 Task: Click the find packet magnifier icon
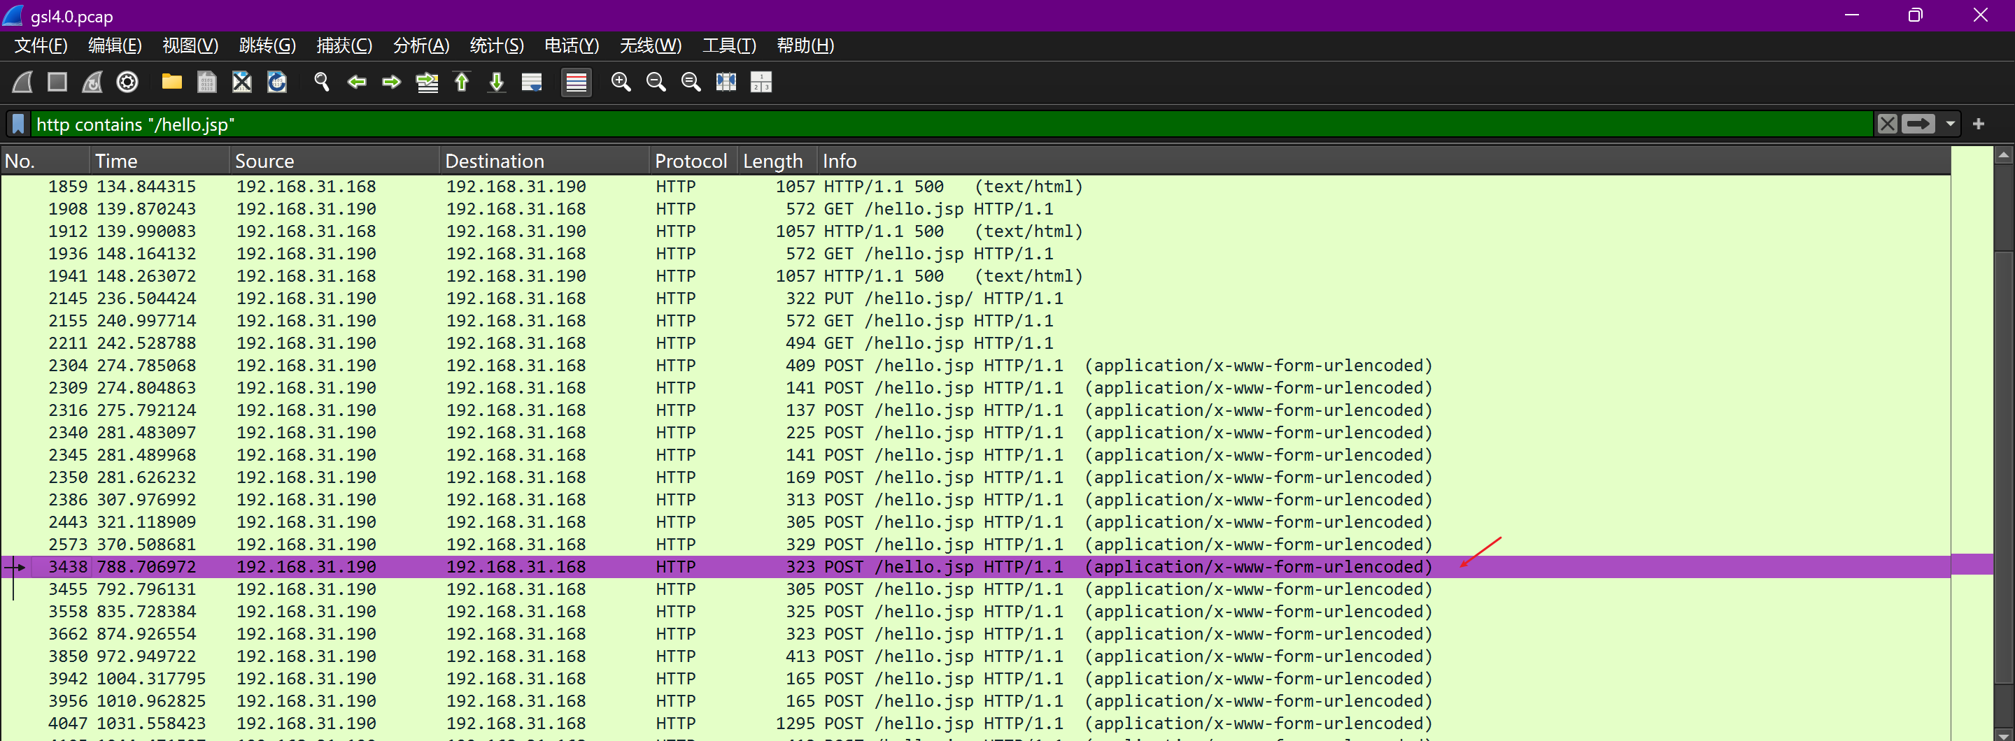point(322,82)
